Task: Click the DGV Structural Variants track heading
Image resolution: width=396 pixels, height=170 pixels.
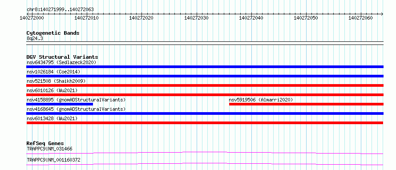Action: point(62,57)
